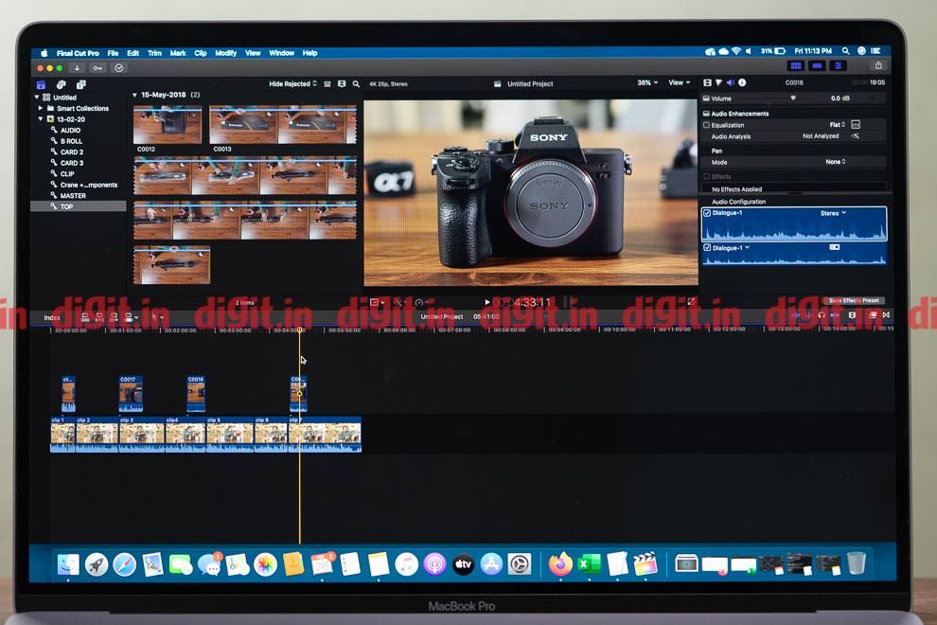This screenshot has height=625, width=937.
Task: Show the Equalization graphic EQ button
Action: 856,124
